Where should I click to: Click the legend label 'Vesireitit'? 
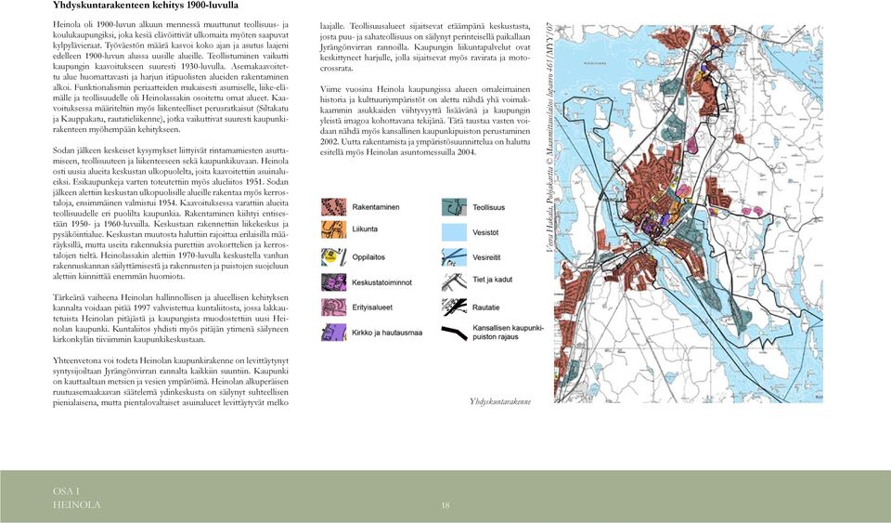(487, 257)
